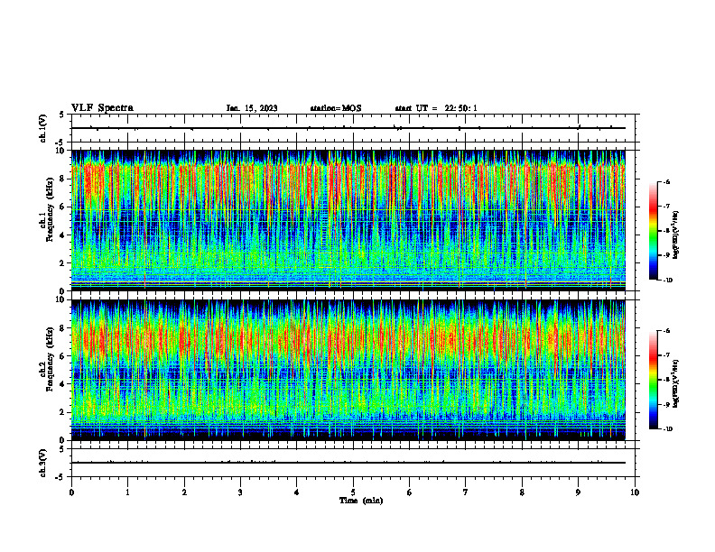Click the '8' kHz tick of ch.2 spectrogram

62,328
